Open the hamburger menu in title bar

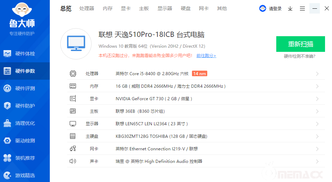[x=302, y=8]
